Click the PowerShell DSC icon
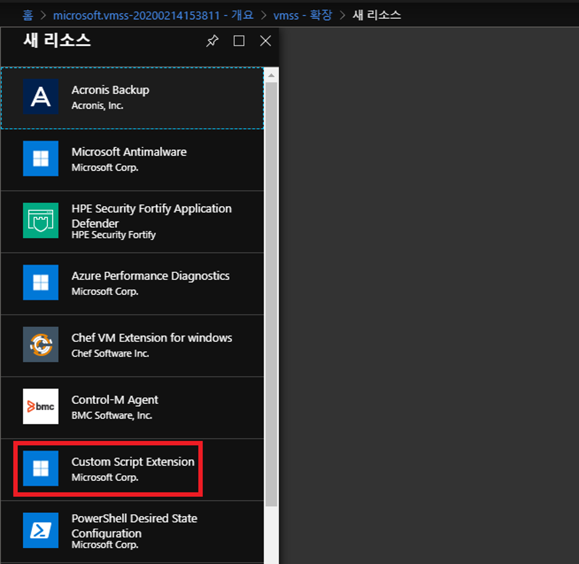The height and width of the screenshot is (564, 579). 41,530
